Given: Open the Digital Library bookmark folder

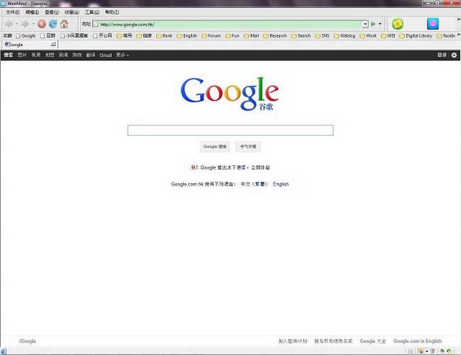Looking at the screenshot, I should 416,36.
